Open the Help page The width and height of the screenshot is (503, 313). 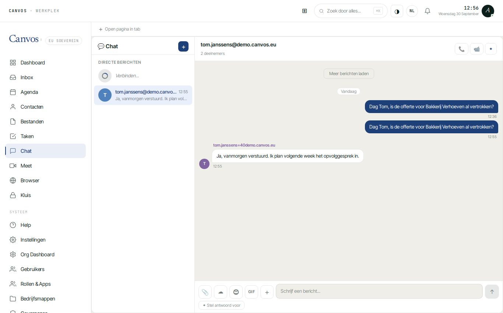[x=46, y=225]
